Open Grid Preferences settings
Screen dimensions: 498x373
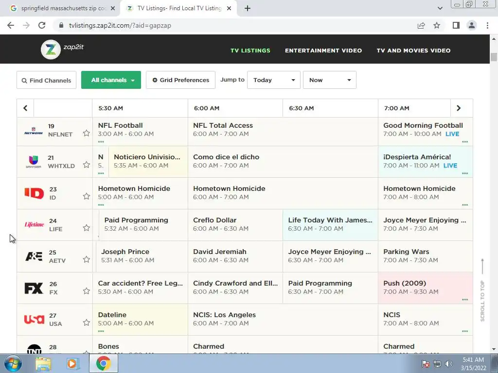pos(180,80)
